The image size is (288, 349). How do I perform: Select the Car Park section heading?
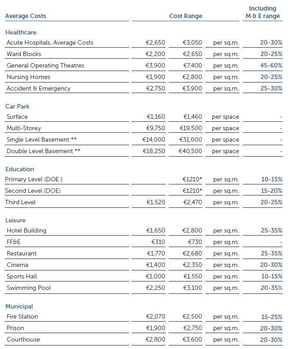point(18,107)
